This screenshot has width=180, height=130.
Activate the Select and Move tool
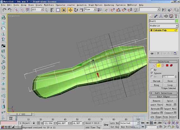pyautogui.click(x=70, y=10)
